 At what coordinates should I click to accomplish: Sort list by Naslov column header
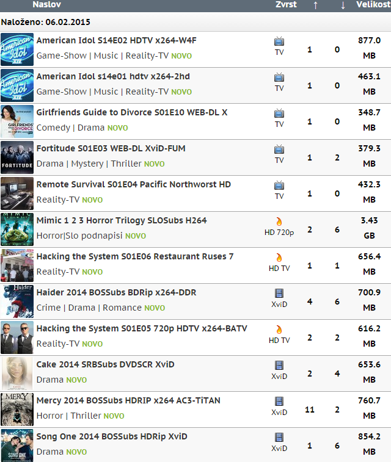[46, 4]
